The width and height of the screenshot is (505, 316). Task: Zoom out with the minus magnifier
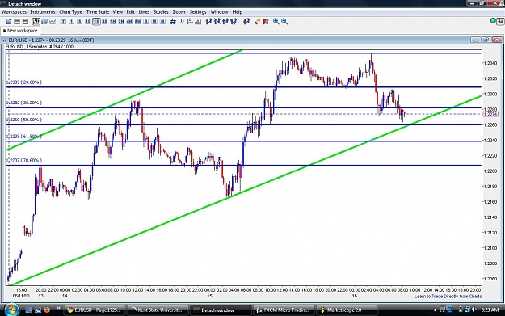pyautogui.click(x=284, y=22)
